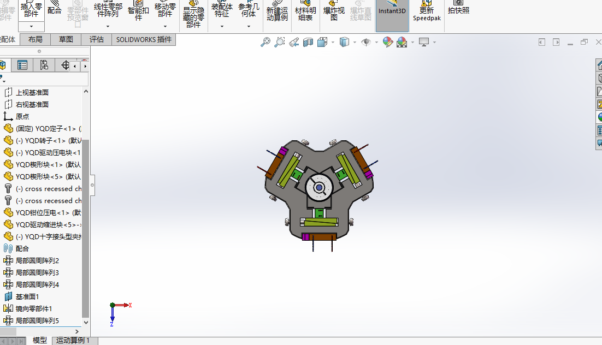Select 镜向零部件1 in tree
Image resolution: width=602 pixels, height=345 pixels.
[34, 308]
